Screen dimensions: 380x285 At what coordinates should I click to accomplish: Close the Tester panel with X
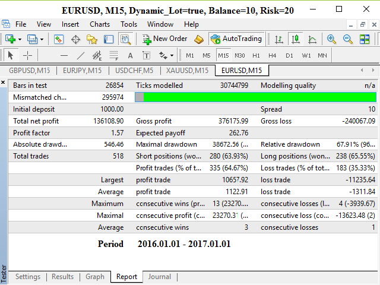pos(3,83)
